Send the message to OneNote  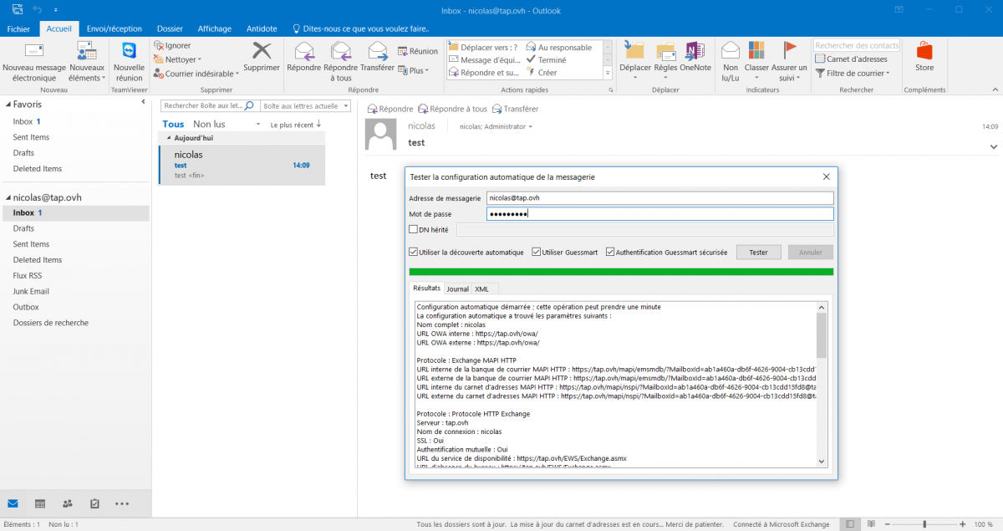(x=695, y=57)
